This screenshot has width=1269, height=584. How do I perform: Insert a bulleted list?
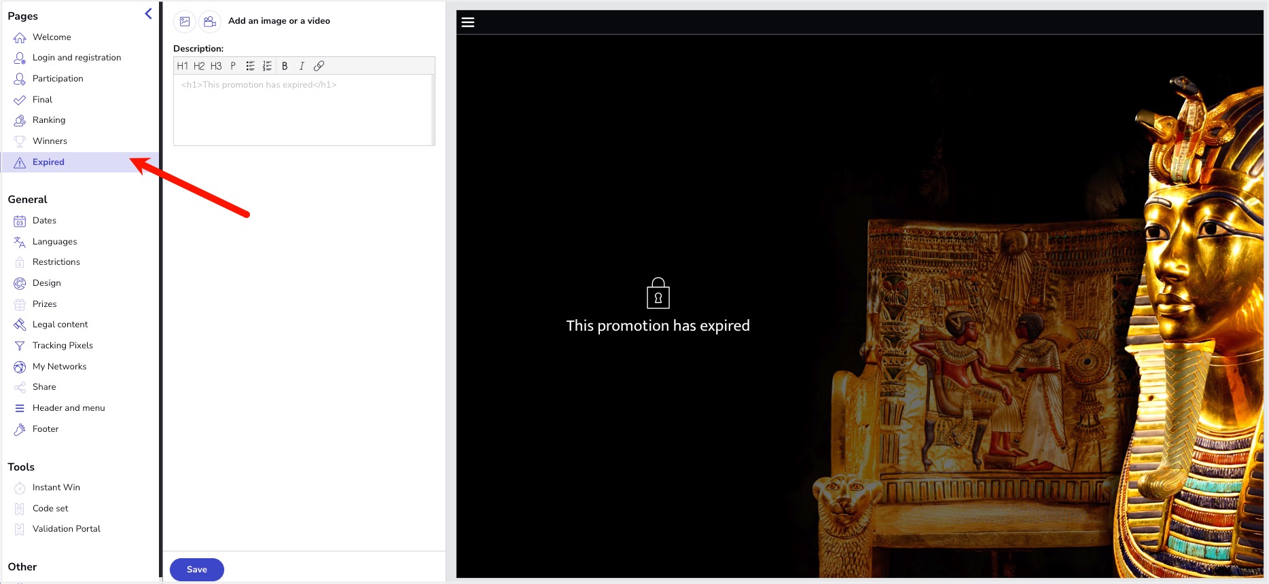pos(250,66)
